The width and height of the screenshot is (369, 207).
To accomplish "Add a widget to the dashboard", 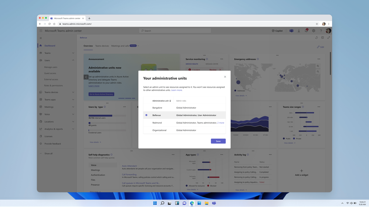I will pyautogui.click(x=301, y=172).
